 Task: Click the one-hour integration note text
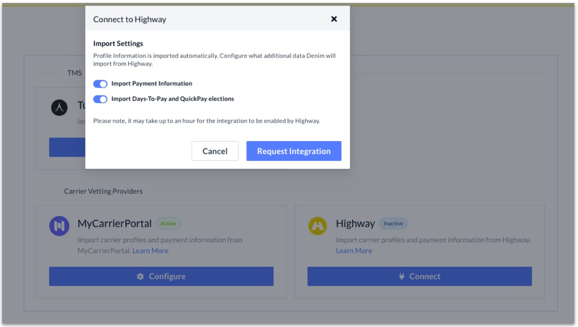point(207,121)
